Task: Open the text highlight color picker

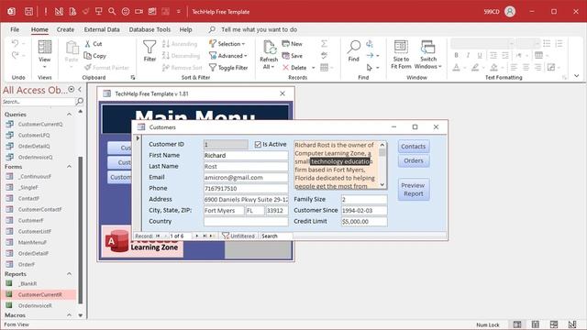Action: [475, 67]
